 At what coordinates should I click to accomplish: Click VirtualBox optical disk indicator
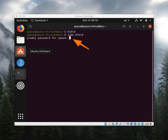point(109,124)
